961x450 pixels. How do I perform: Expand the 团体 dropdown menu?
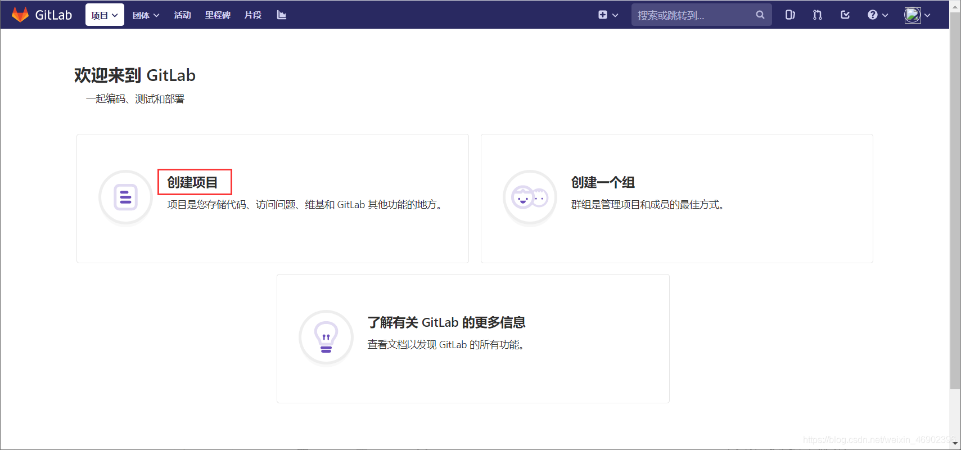146,15
